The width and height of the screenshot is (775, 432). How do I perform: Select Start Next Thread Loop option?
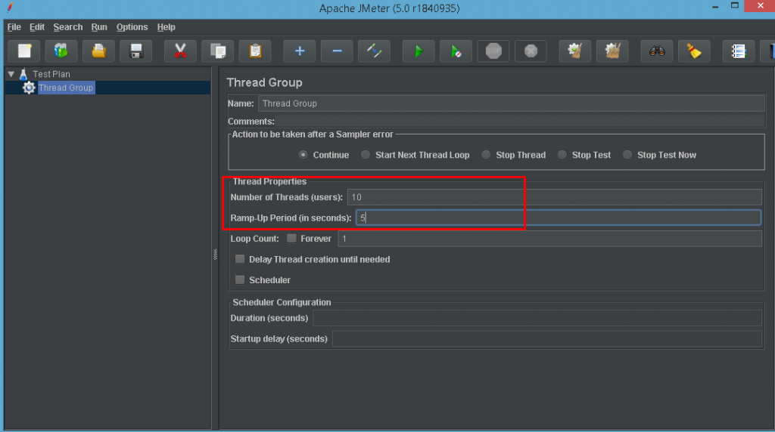point(366,155)
